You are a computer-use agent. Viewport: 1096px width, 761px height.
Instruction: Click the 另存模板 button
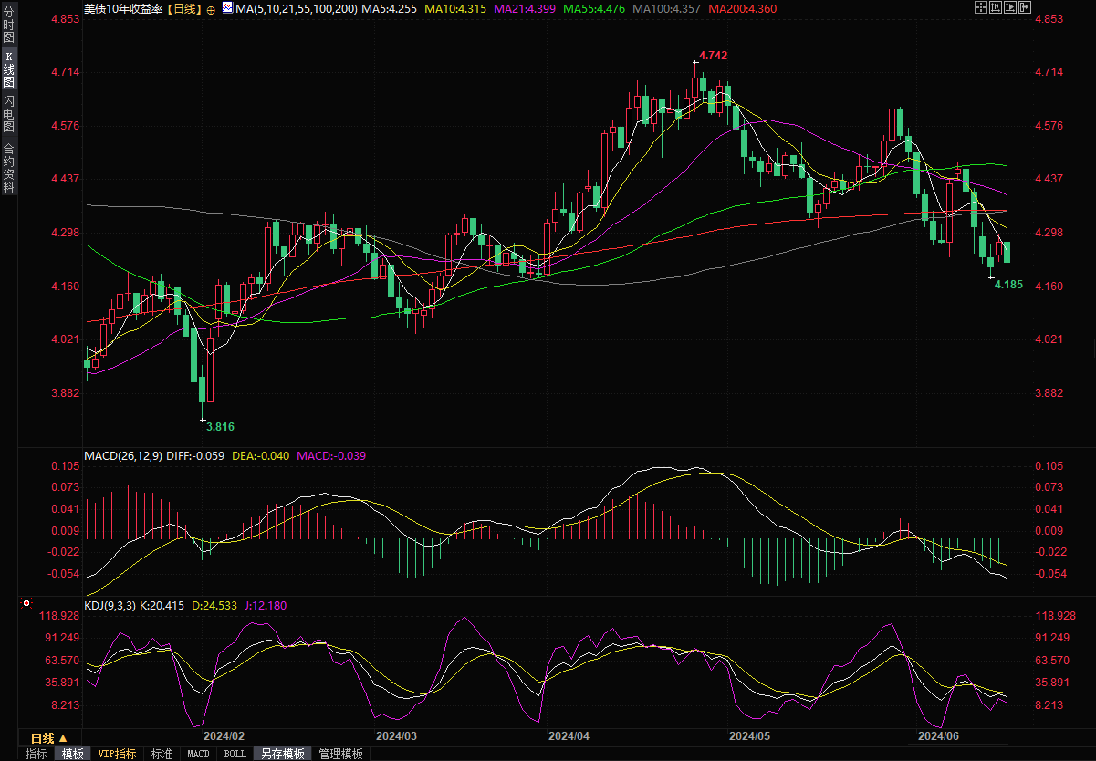tap(281, 754)
